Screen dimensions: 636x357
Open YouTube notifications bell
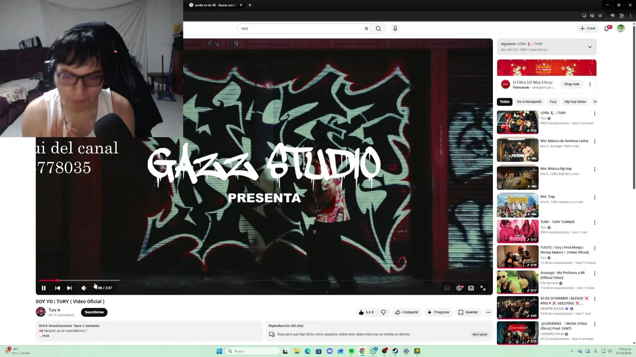coord(607,28)
